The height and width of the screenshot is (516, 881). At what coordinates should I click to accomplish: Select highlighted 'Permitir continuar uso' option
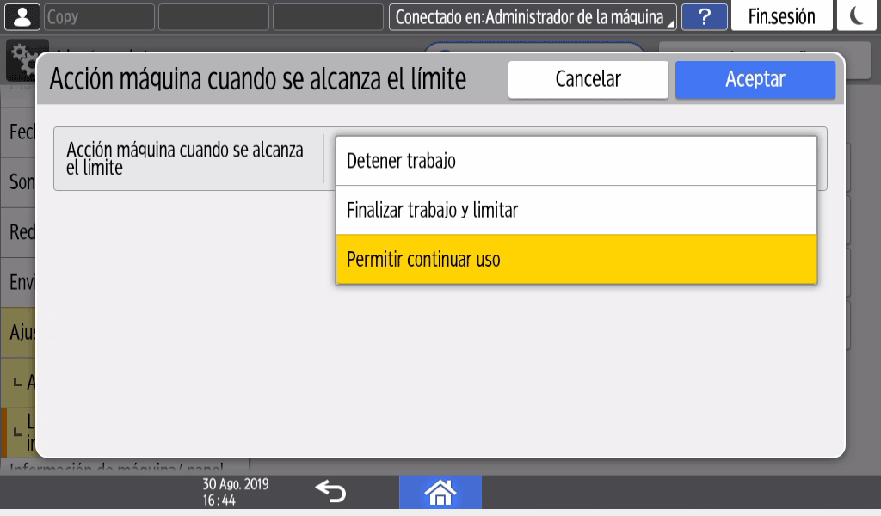[x=576, y=259]
